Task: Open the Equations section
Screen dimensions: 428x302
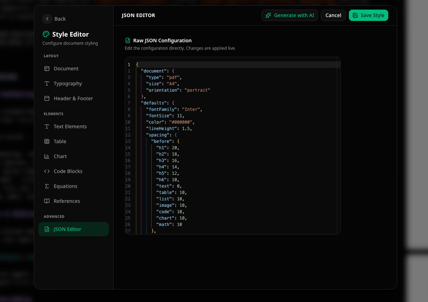Action: coord(73,186)
